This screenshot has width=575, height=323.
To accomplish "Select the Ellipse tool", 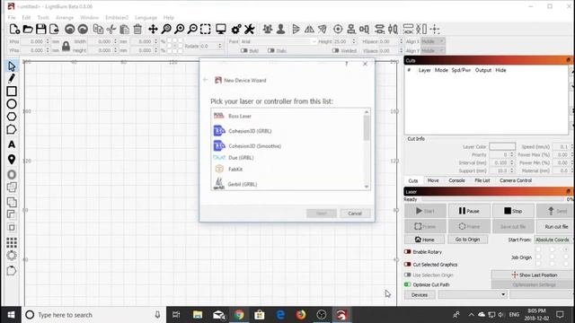I will coord(12,104).
